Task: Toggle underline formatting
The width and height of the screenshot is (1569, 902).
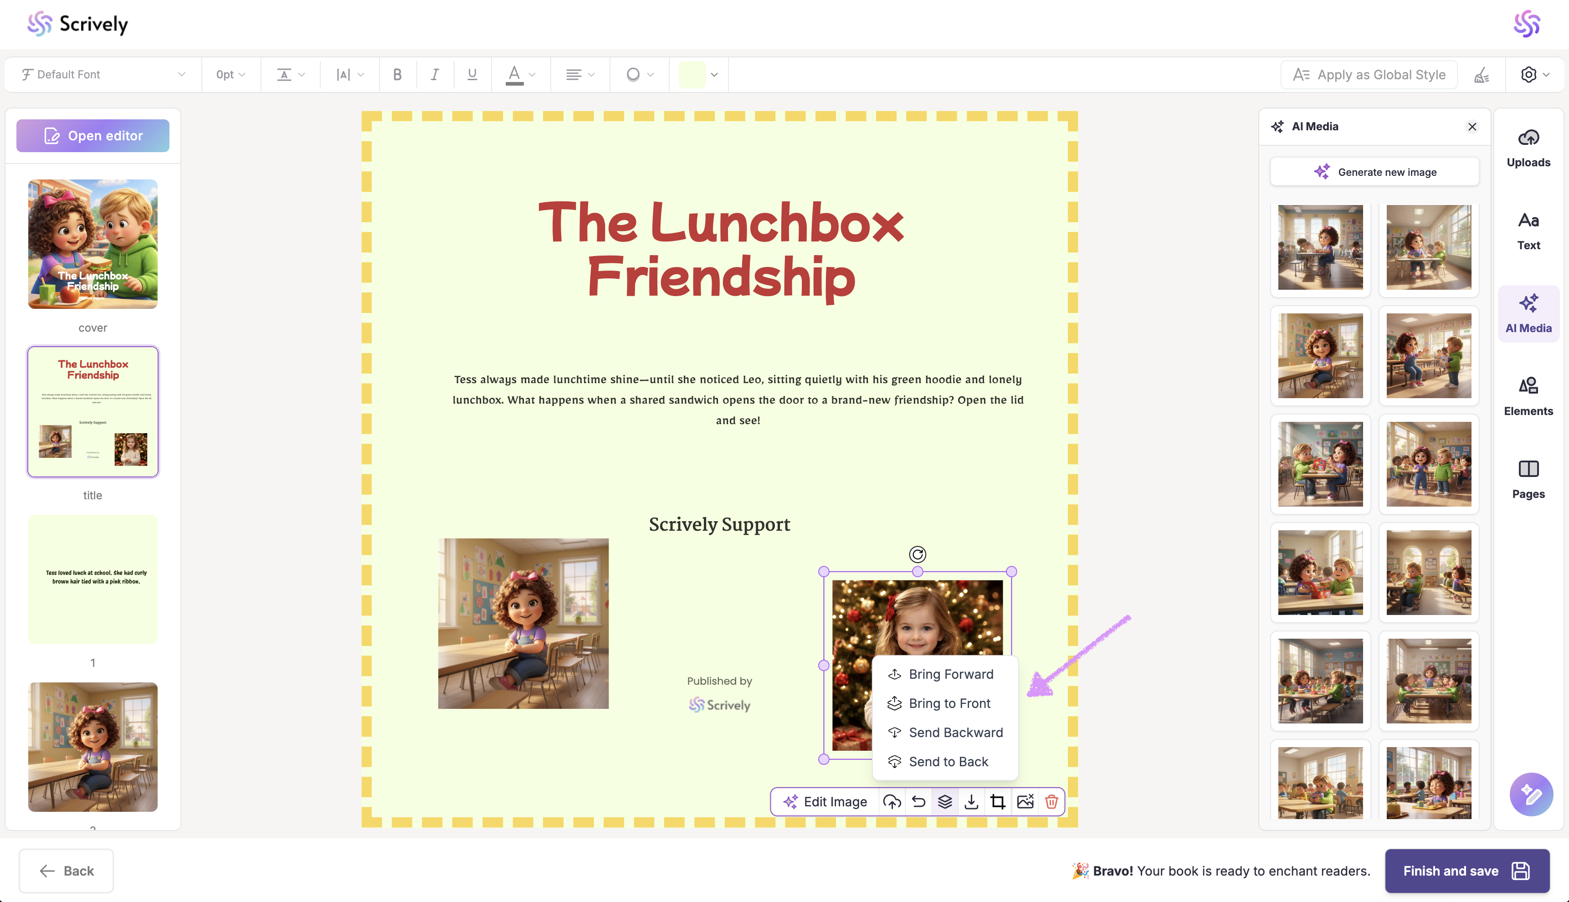Action: pos(472,74)
